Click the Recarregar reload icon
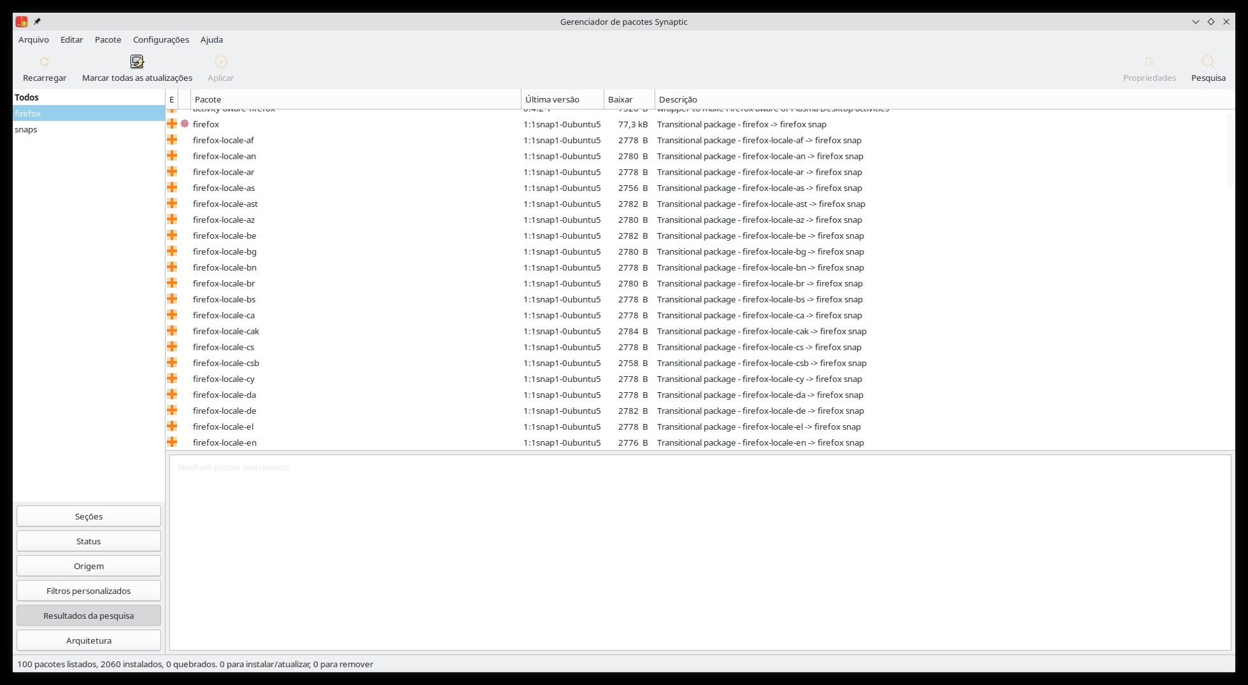This screenshot has width=1248, height=685. point(45,62)
